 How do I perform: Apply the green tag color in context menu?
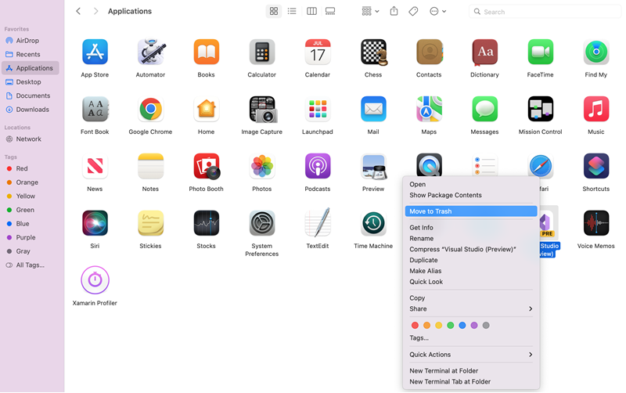coord(451,326)
